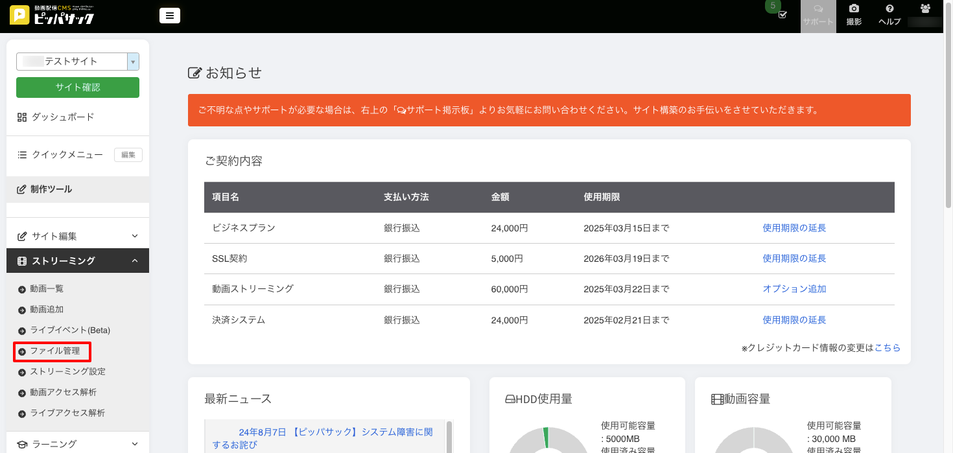Click the 使用期限 column header
Screen dimensions: 953x453
click(602, 197)
